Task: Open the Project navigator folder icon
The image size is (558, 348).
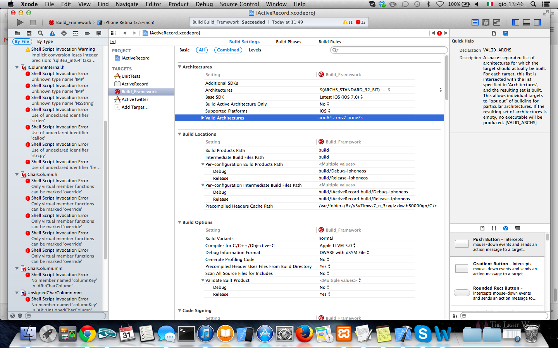Action: tap(17, 33)
